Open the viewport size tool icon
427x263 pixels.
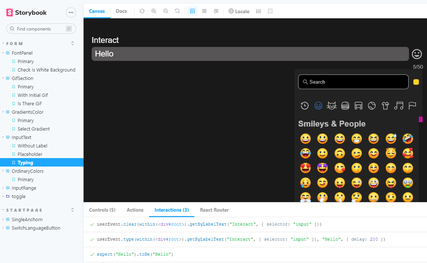pos(216,11)
